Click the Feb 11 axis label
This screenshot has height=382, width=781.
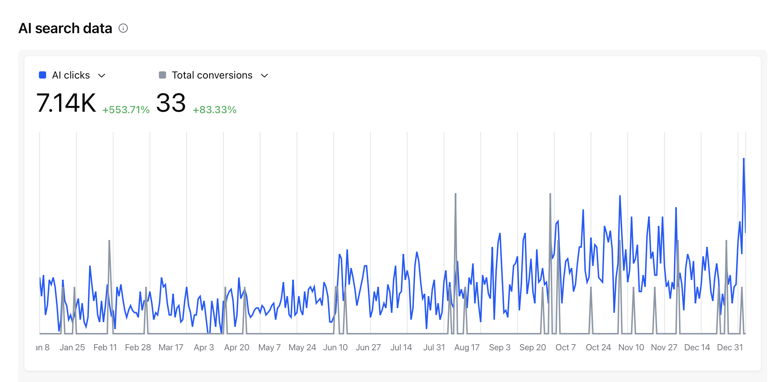click(105, 347)
